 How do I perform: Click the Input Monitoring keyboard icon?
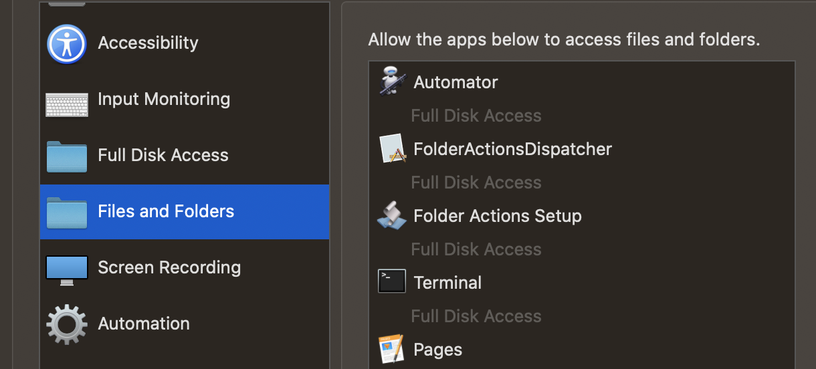pyautogui.click(x=67, y=105)
